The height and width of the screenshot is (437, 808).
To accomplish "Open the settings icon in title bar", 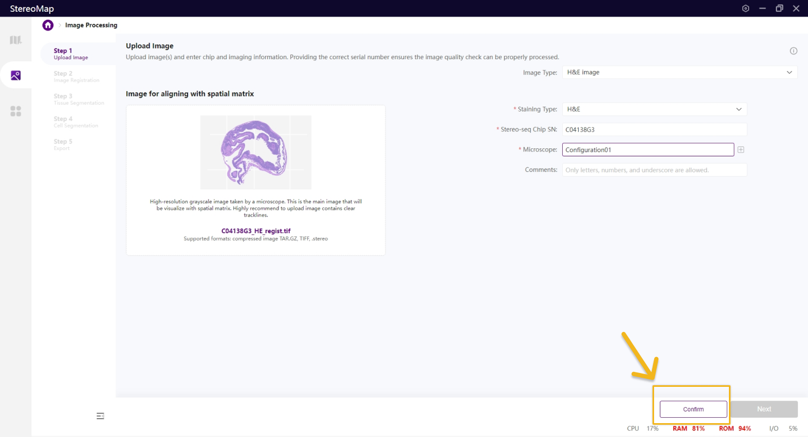I will point(745,9).
